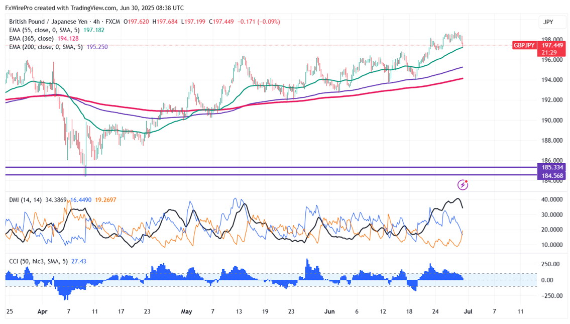Select the GBPJPY red symbol tag
The width and height of the screenshot is (570, 324).
point(524,45)
